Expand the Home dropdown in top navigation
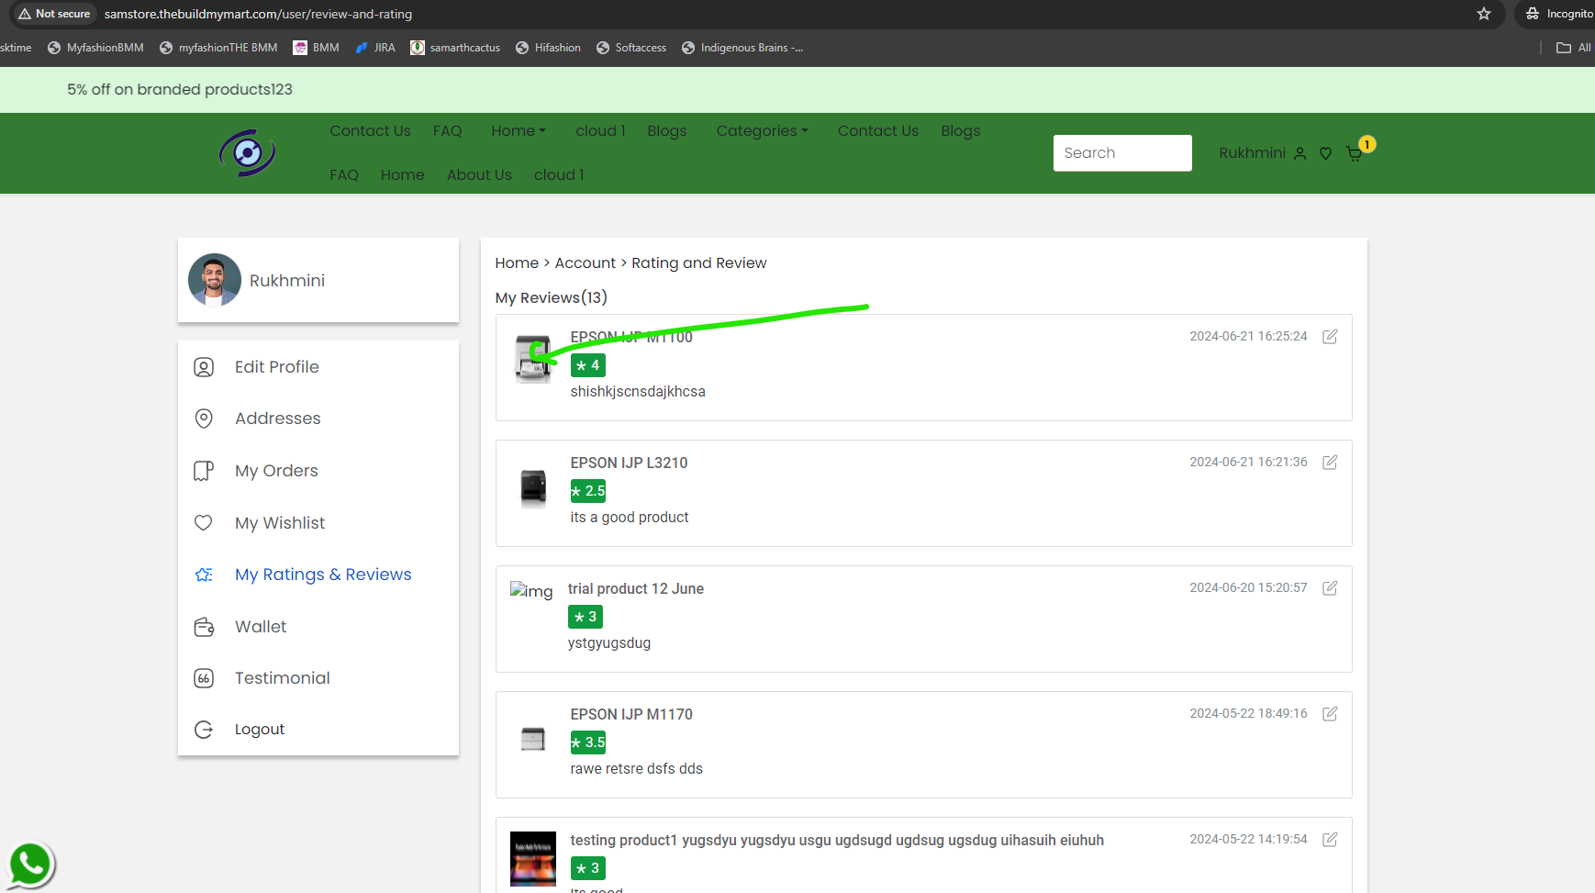 (519, 131)
